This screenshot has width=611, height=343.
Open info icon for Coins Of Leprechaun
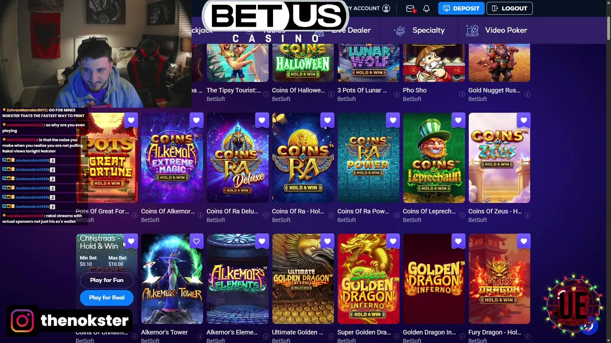[x=462, y=215]
